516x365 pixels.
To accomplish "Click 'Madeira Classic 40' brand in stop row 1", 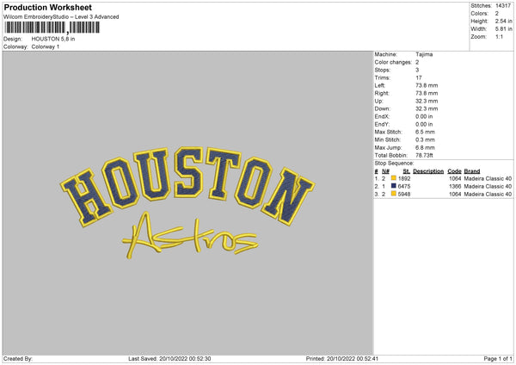I will (x=488, y=178).
